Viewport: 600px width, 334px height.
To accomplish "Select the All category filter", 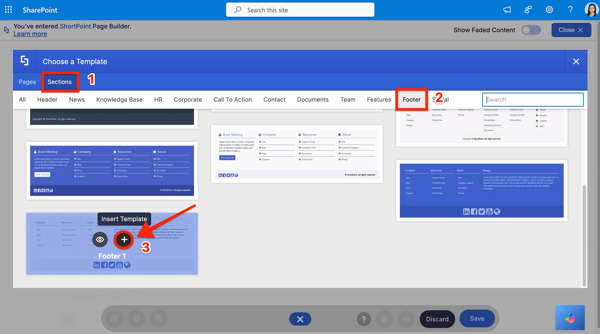I will pyautogui.click(x=22, y=100).
